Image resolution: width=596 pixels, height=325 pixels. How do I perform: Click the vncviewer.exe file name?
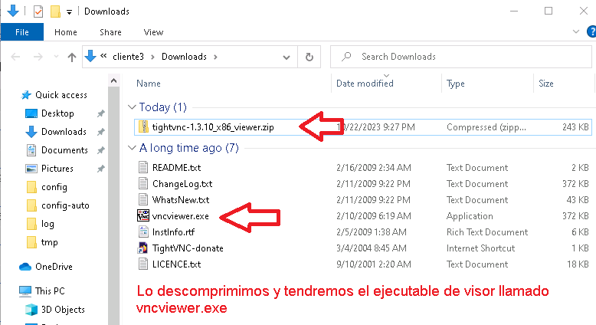pyautogui.click(x=181, y=216)
